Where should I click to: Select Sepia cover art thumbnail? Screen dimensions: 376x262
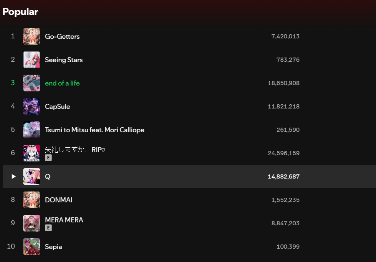click(x=32, y=247)
